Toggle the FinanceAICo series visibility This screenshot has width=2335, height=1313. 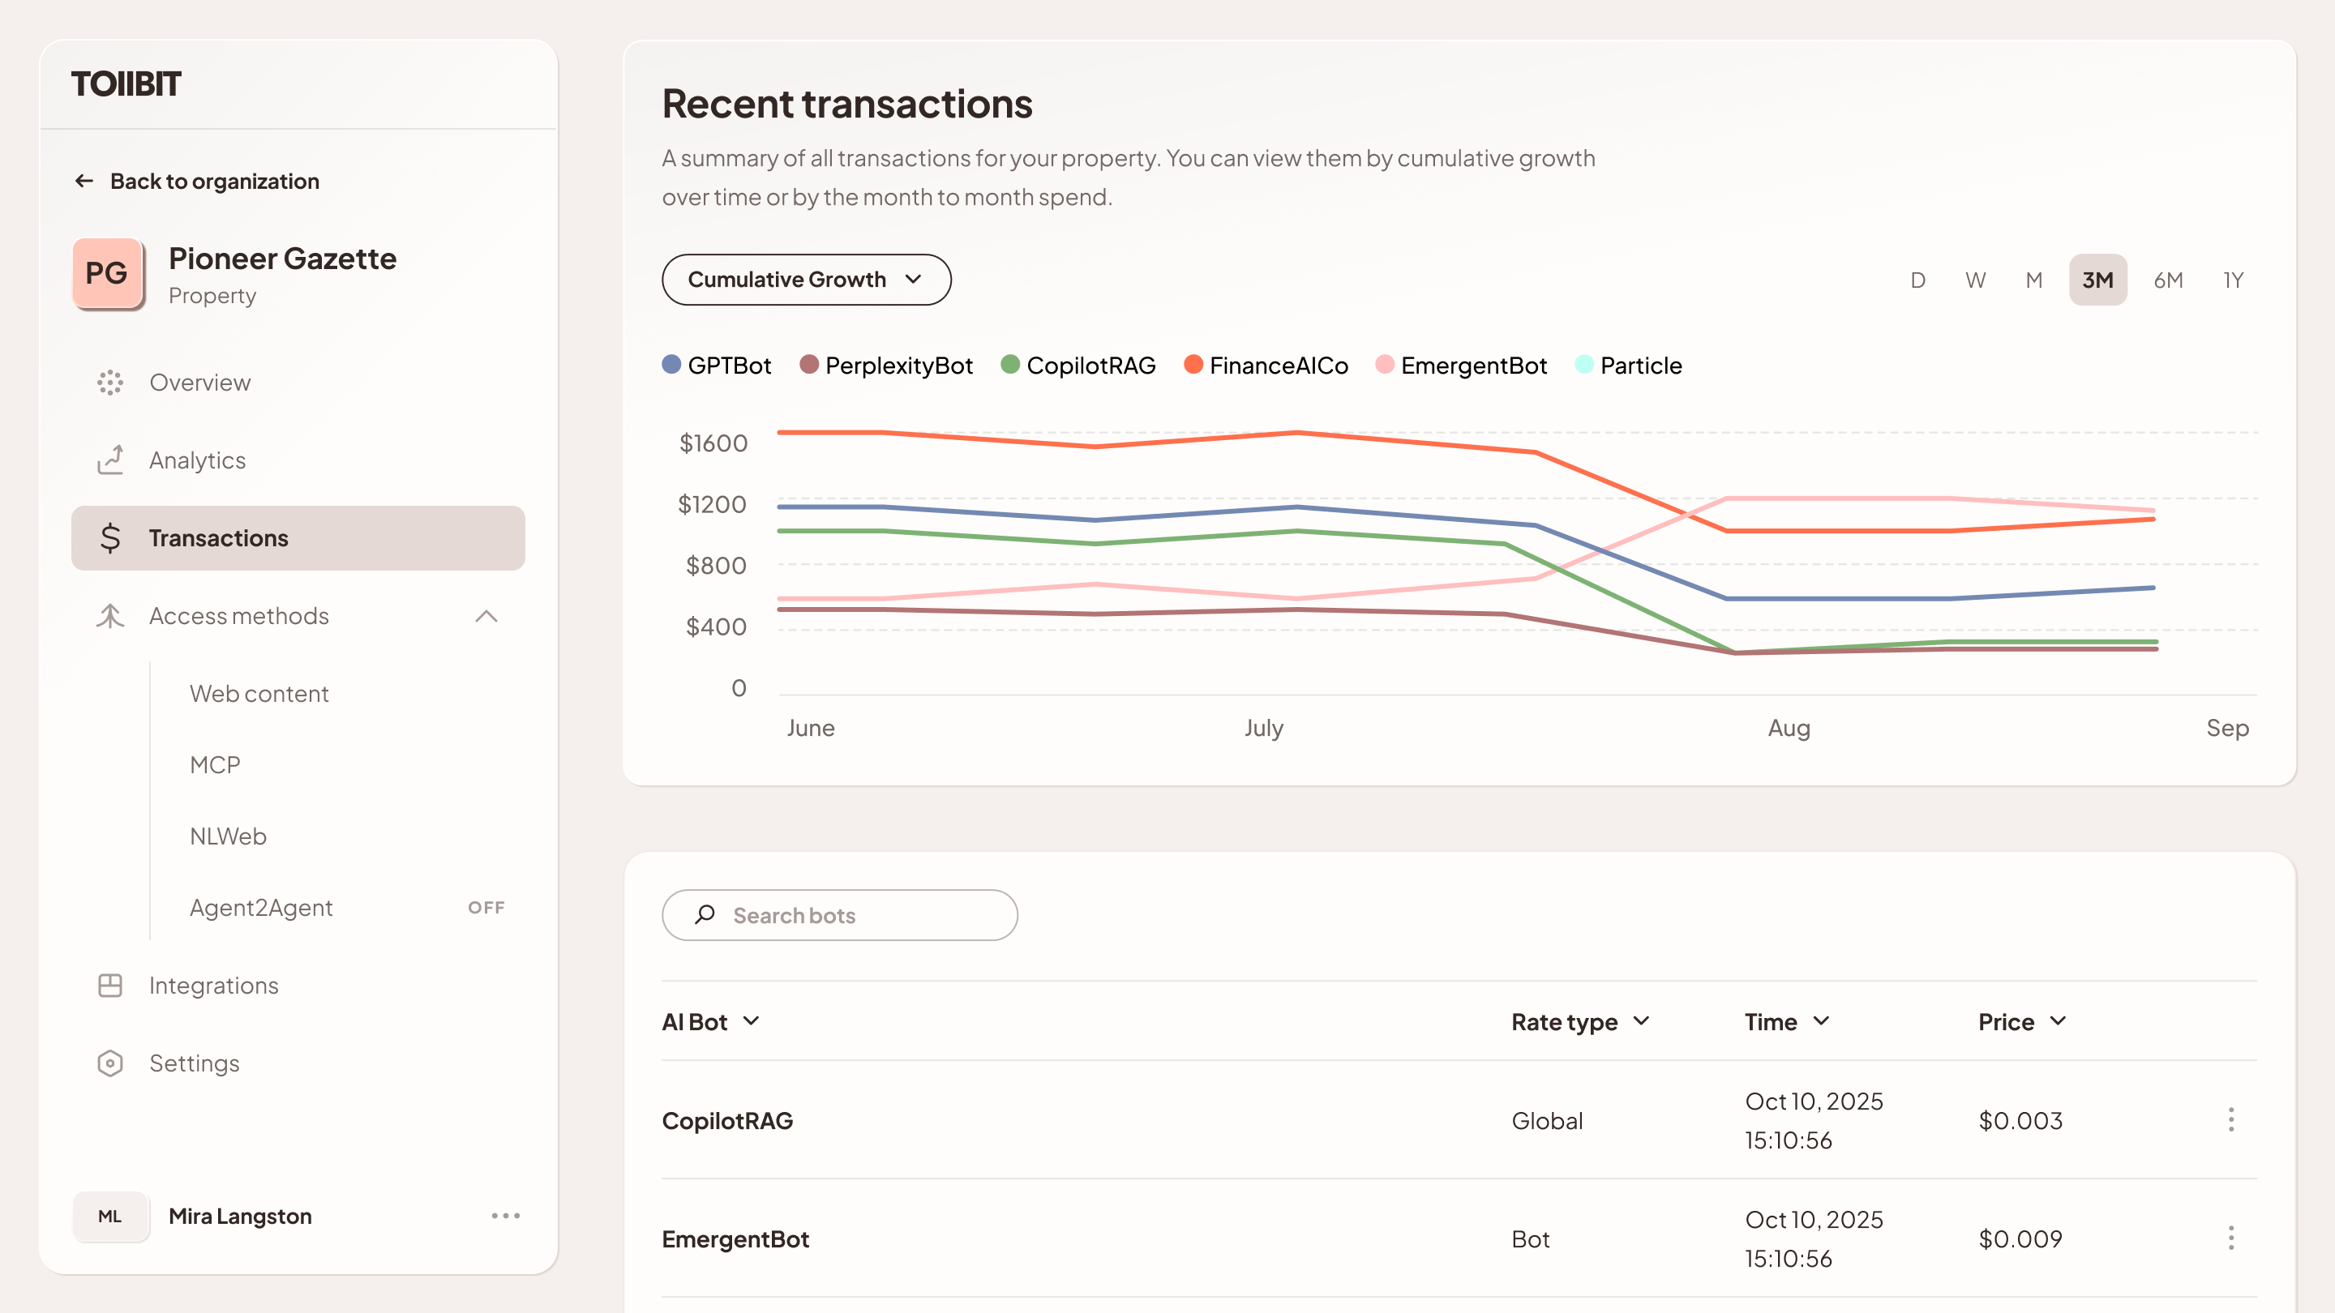pyautogui.click(x=1193, y=364)
